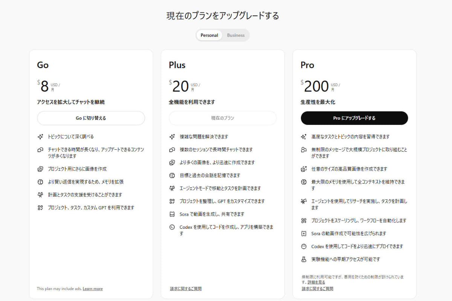Click the Pro にアップグレードする button
Image resolution: width=452 pixels, height=301 pixels.
[x=354, y=118]
